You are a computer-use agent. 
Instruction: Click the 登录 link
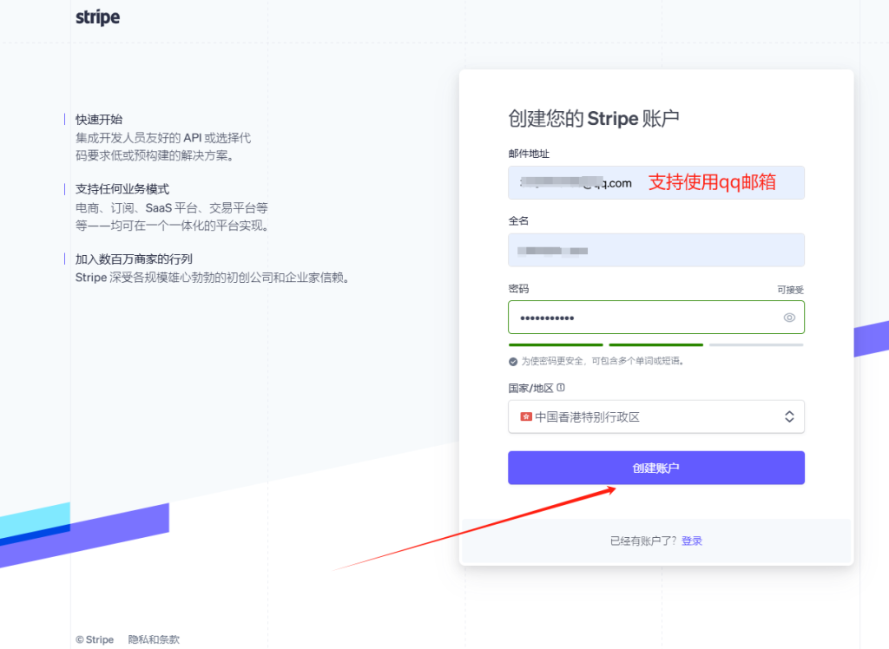(692, 540)
